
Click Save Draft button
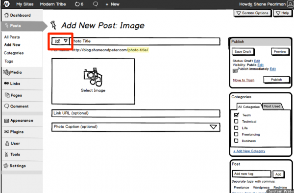(243, 52)
